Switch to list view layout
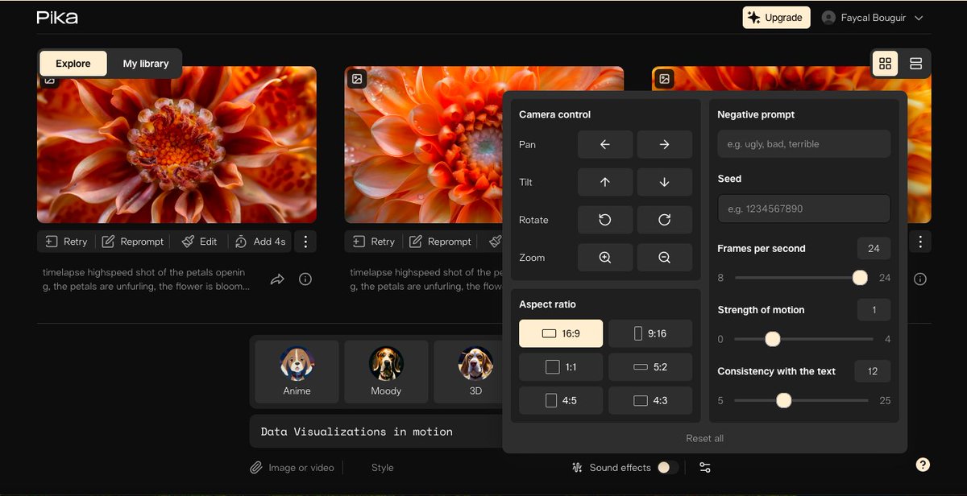The height and width of the screenshot is (496, 967). [915, 64]
